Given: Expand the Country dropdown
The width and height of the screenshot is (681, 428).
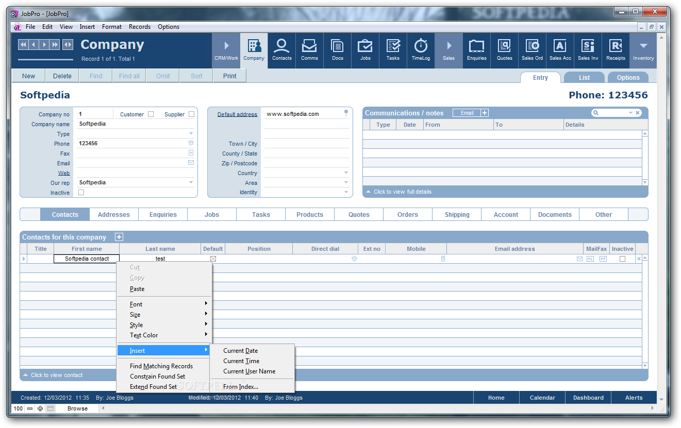Looking at the screenshot, I should tap(346, 173).
